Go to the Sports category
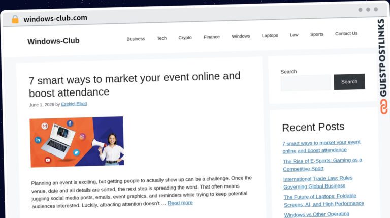This screenshot has height=218, width=390. pos(317,34)
